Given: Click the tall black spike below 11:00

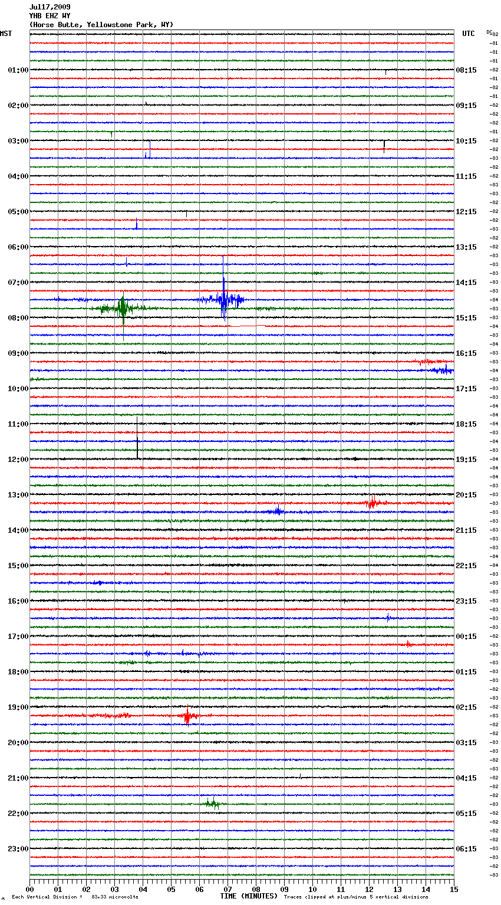Looking at the screenshot, I should [x=138, y=437].
